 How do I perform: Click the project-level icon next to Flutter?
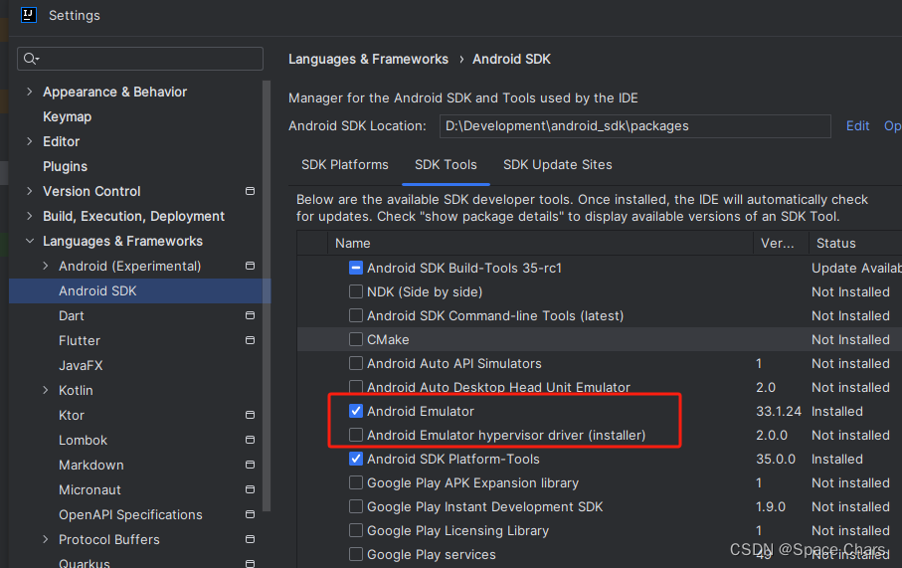tap(250, 340)
